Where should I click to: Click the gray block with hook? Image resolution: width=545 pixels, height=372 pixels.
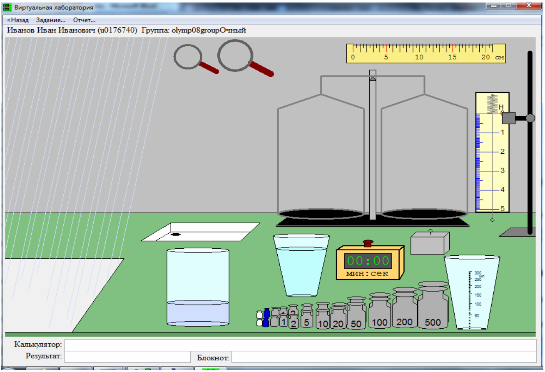430,243
